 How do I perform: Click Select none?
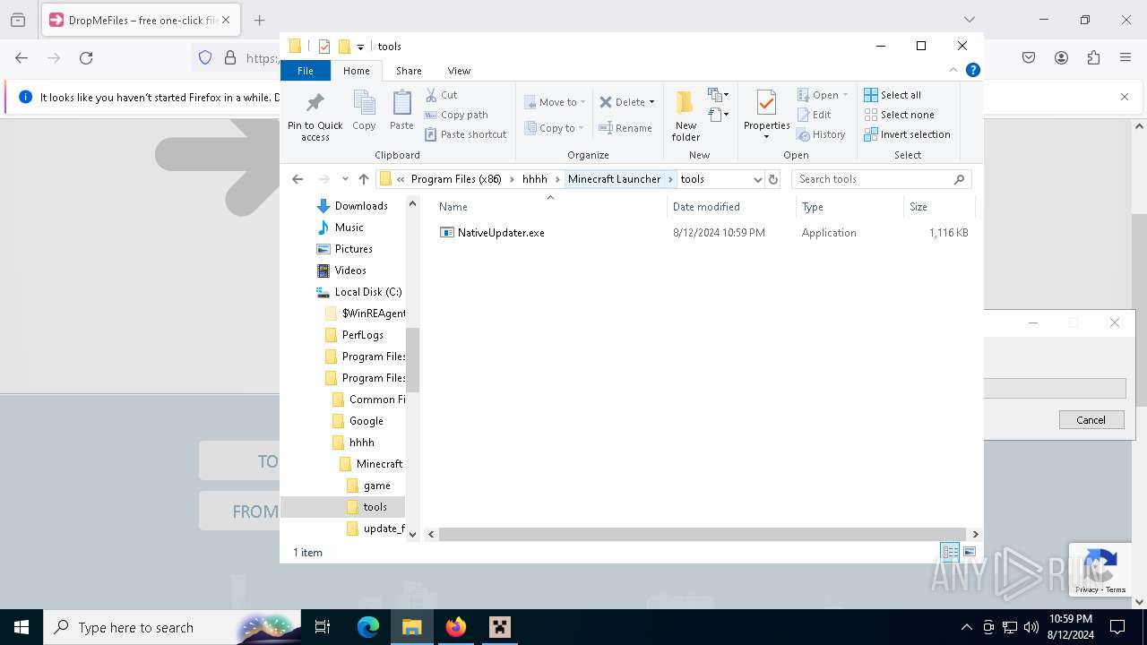pos(899,115)
